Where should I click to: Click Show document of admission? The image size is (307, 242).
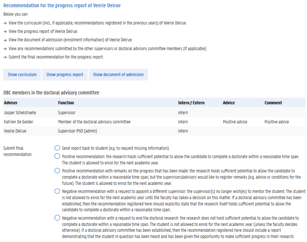[x=118, y=75]
